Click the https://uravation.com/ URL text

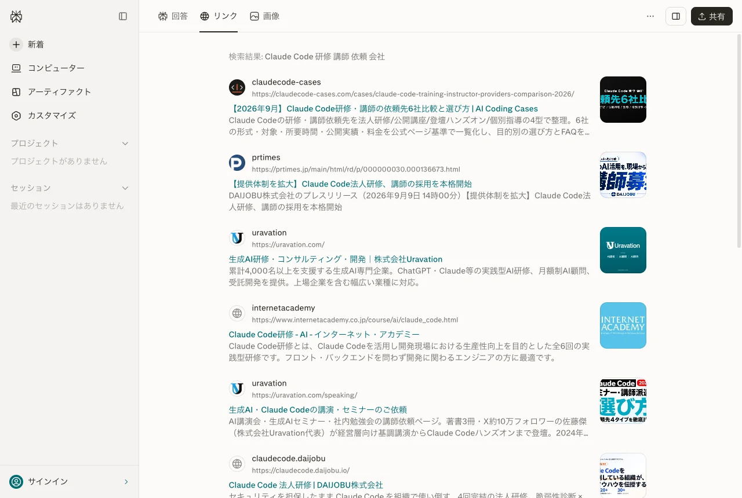pos(288,244)
